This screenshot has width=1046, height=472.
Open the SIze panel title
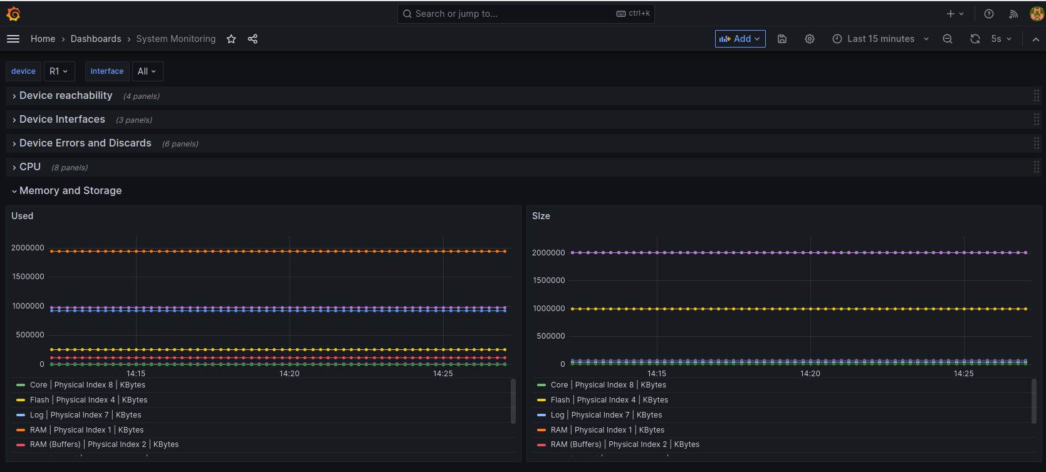pos(541,216)
